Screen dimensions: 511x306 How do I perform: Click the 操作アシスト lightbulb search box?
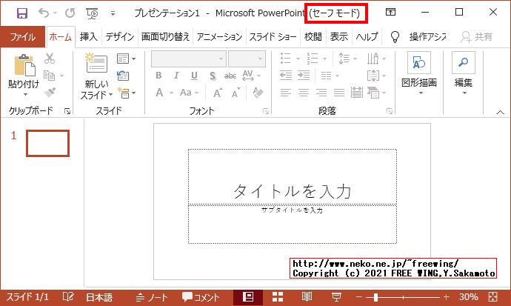(418, 37)
